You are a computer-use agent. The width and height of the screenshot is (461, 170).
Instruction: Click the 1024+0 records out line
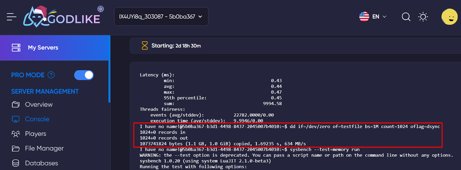[164, 138]
